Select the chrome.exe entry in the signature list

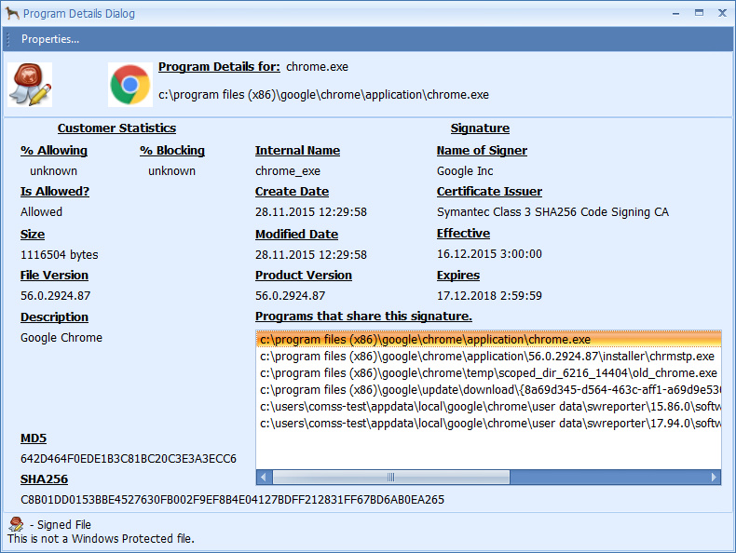click(425, 340)
